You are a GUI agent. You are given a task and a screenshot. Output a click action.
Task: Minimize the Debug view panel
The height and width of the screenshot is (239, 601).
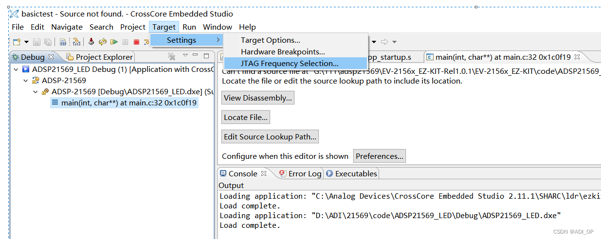(196, 55)
